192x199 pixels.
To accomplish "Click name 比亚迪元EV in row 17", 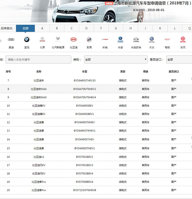I will tap(39, 165).
